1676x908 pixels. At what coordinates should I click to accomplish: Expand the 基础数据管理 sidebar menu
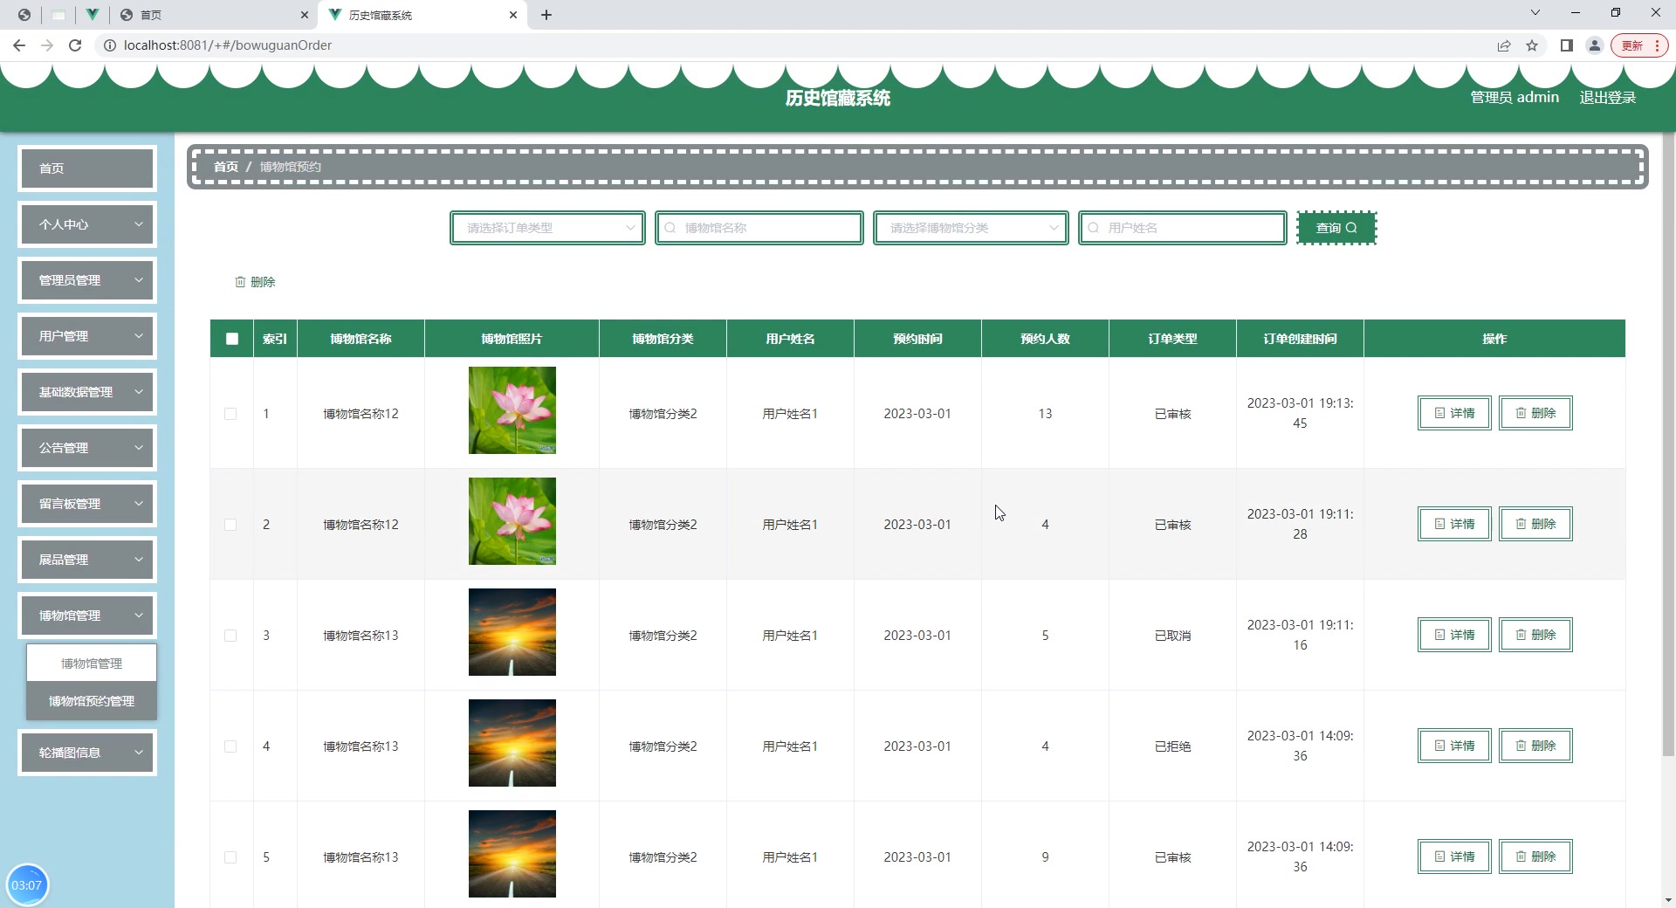(87, 392)
